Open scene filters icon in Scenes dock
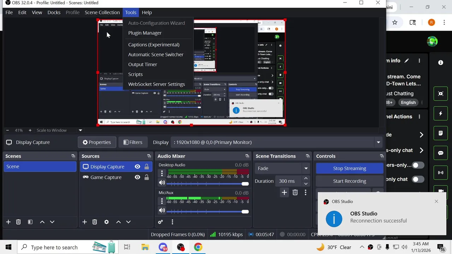 (30, 222)
